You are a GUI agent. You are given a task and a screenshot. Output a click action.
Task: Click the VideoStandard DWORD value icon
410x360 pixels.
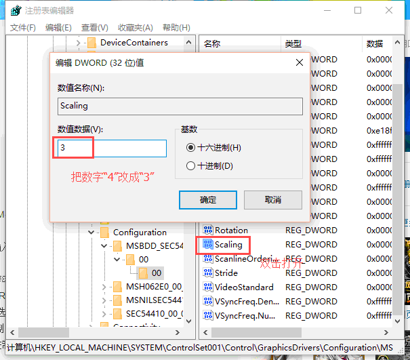point(208,287)
